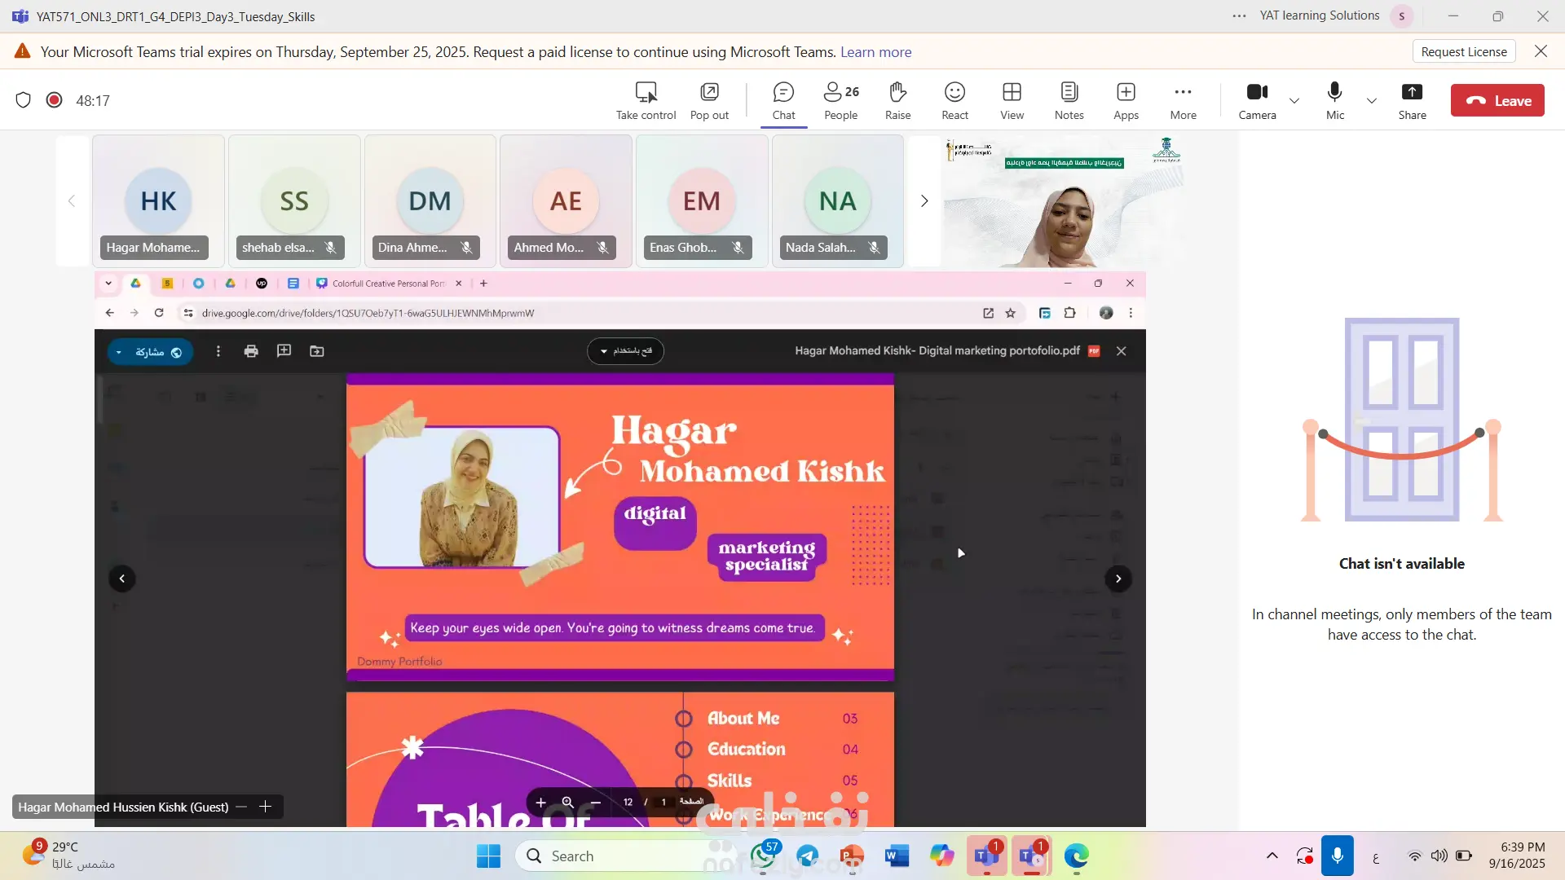
Task: Click the Learn more link
Action: pyautogui.click(x=875, y=52)
